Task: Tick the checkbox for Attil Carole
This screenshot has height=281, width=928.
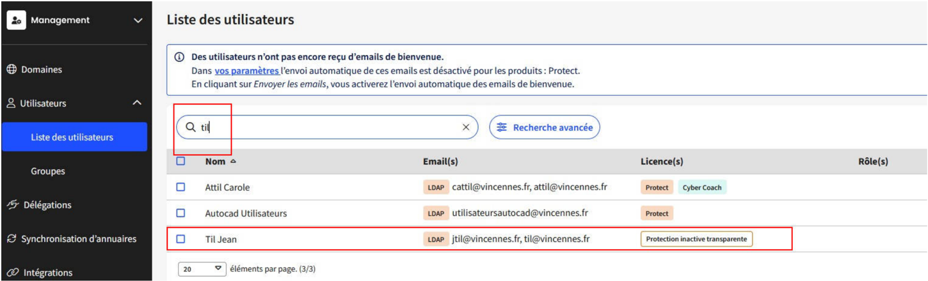Action: [180, 187]
